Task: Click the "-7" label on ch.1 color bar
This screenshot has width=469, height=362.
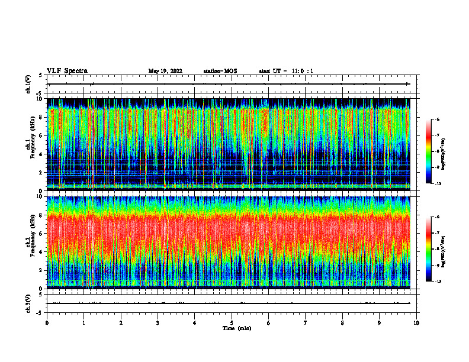Action: click(438, 135)
